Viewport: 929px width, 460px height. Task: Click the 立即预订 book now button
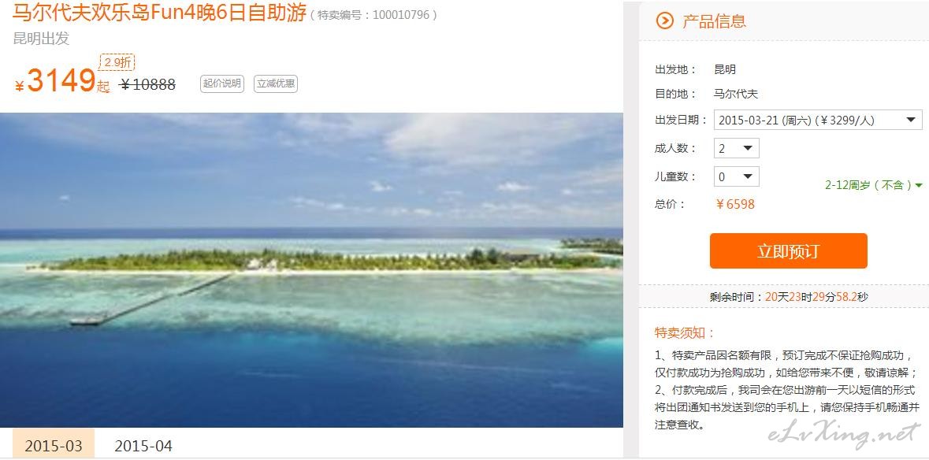(788, 251)
